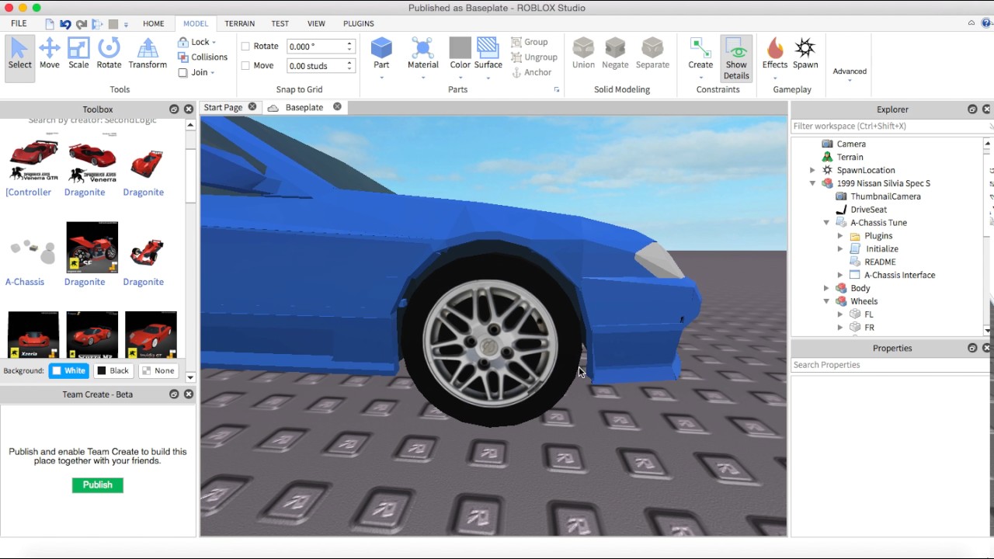Set toolbox background to Black
This screenshot has width=994, height=559.
coord(113,370)
